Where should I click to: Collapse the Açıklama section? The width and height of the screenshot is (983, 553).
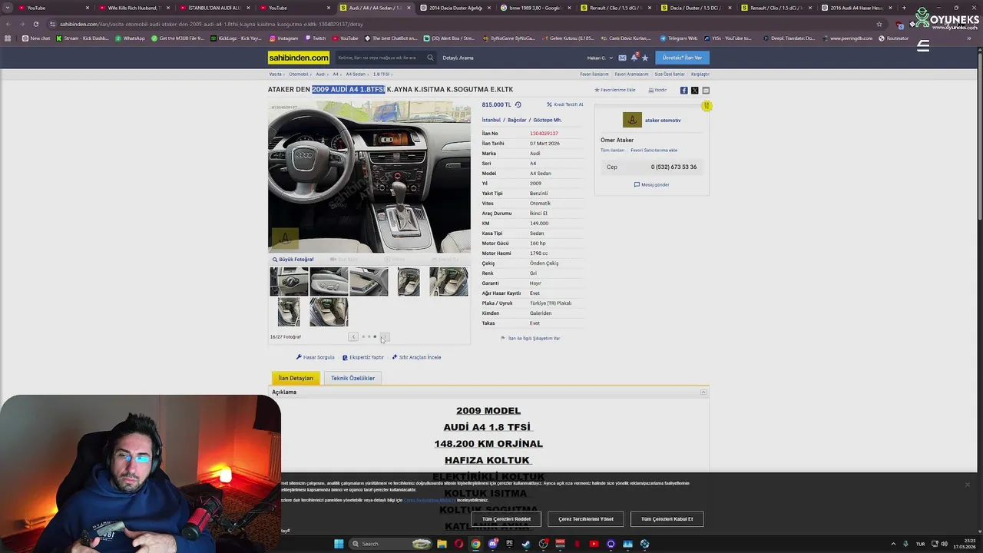click(x=703, y=392)
